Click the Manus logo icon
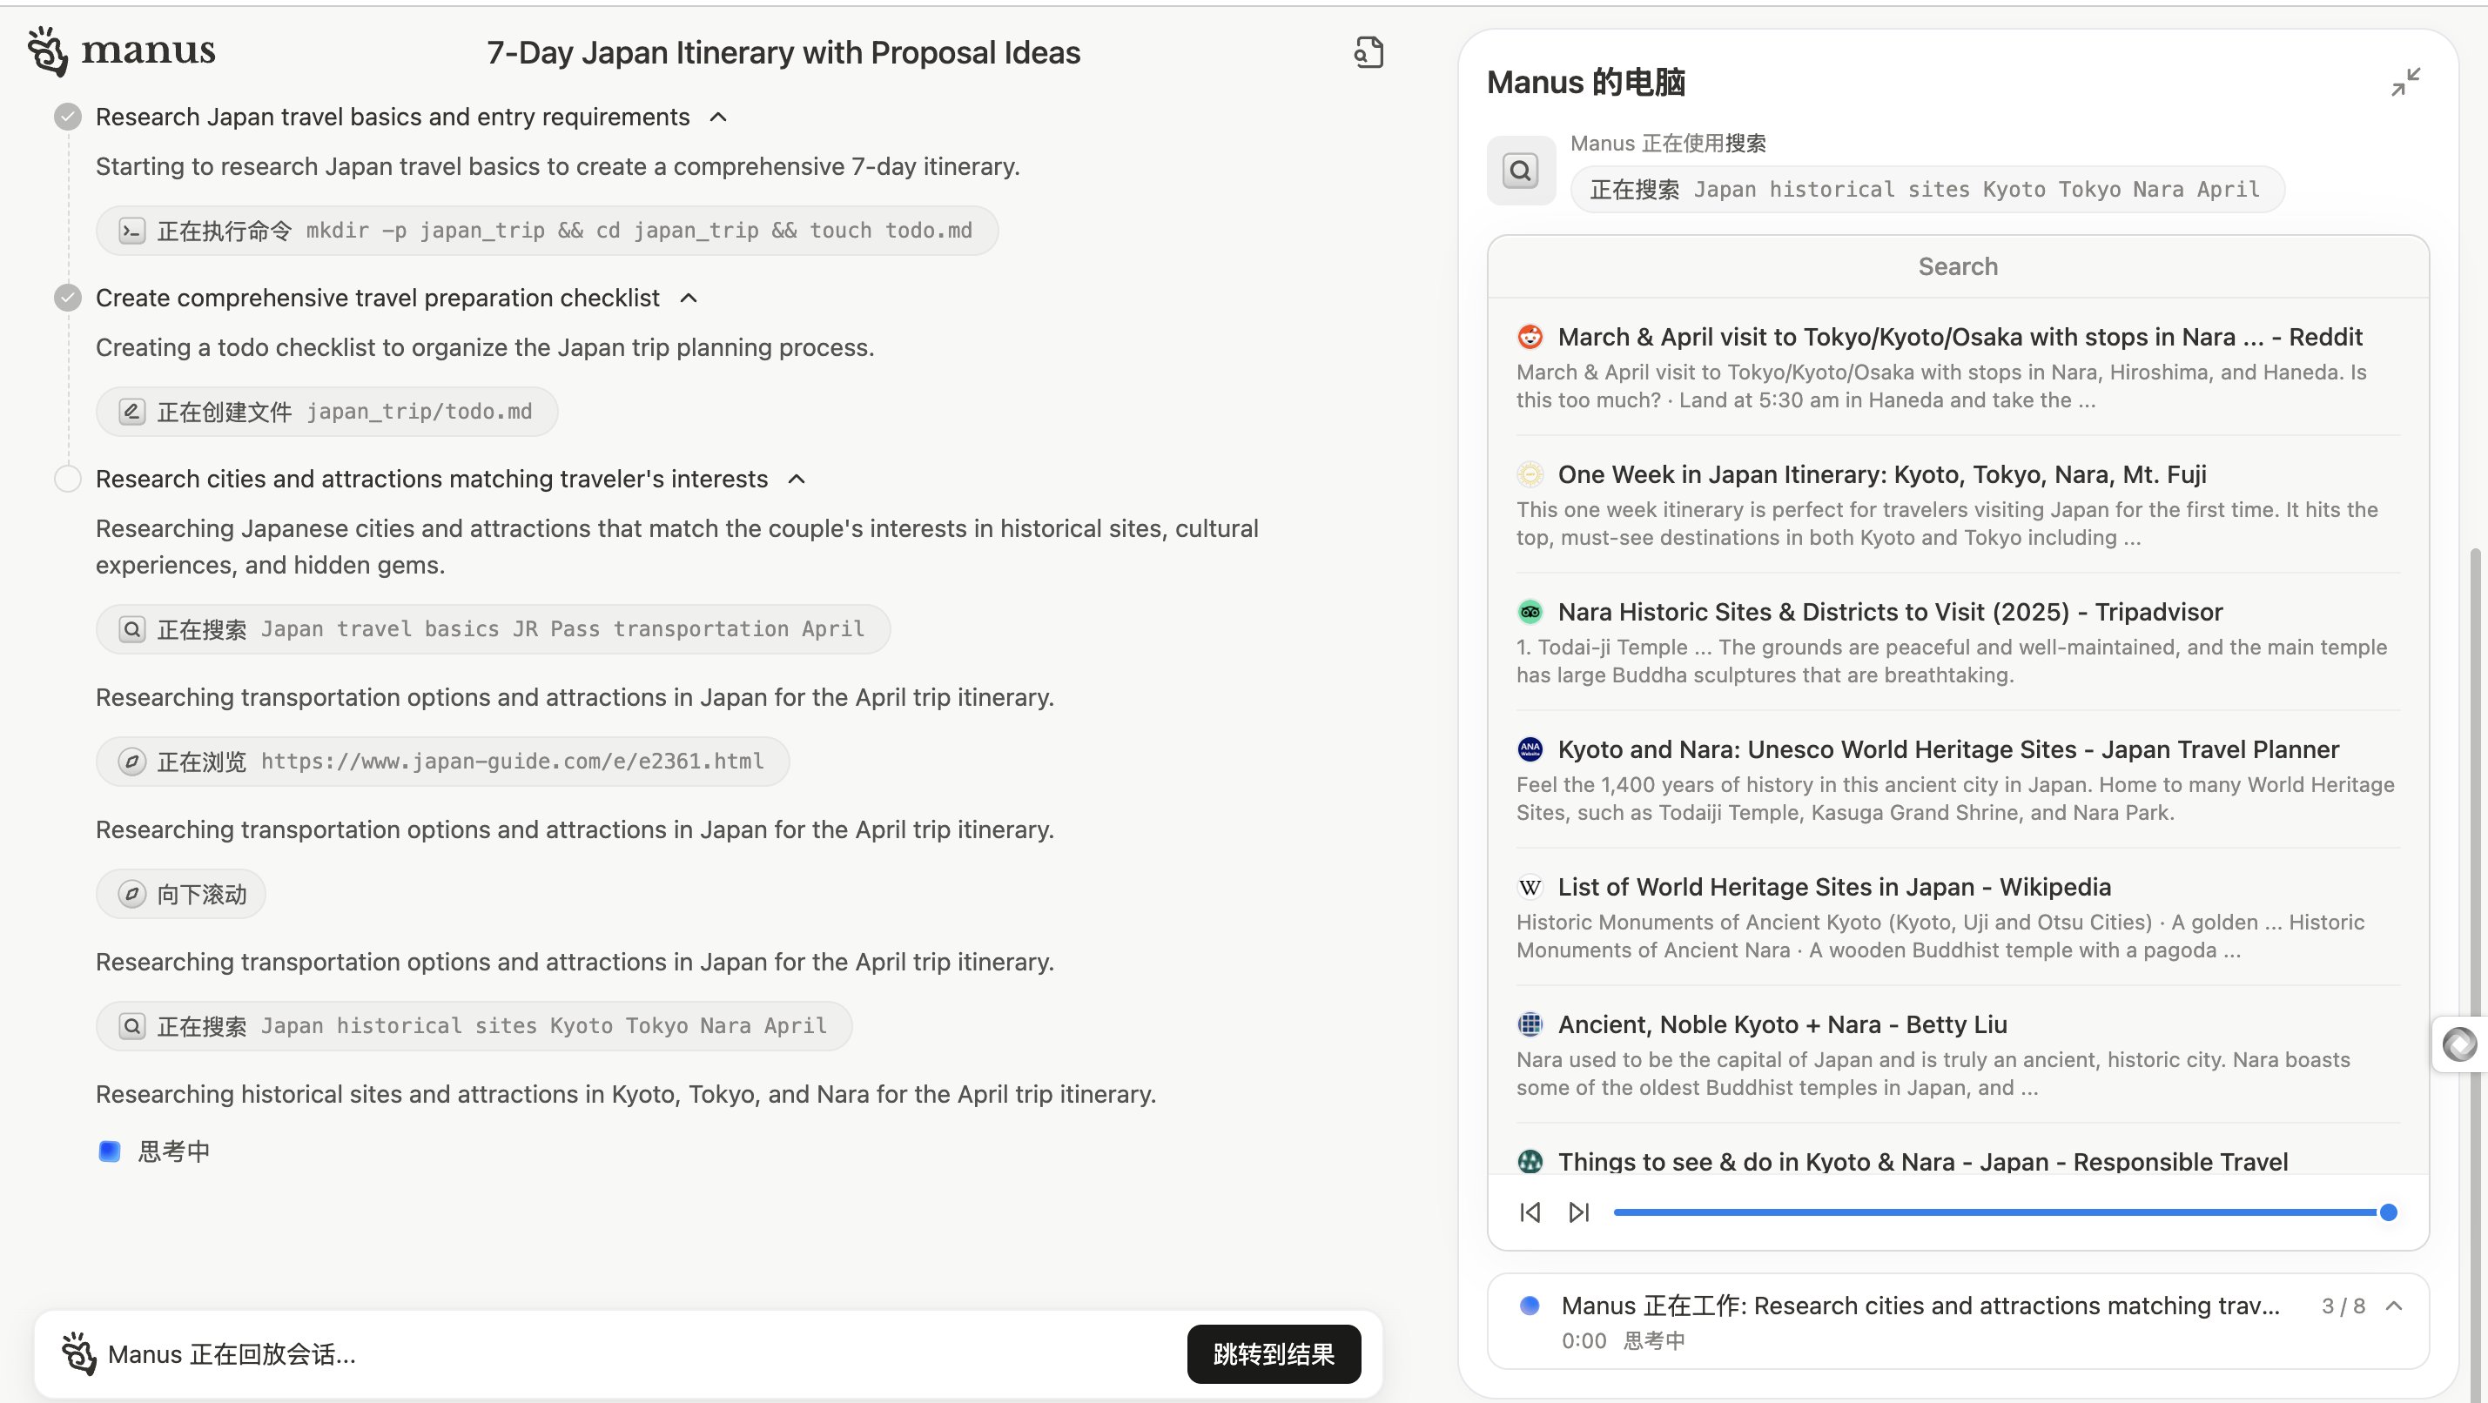This screenshot has width=2488, height=1403. point(47,50)
